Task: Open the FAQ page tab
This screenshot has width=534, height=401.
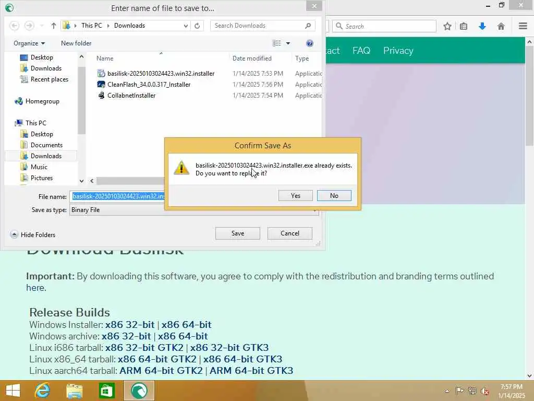Action: click(x=361, y=51)
